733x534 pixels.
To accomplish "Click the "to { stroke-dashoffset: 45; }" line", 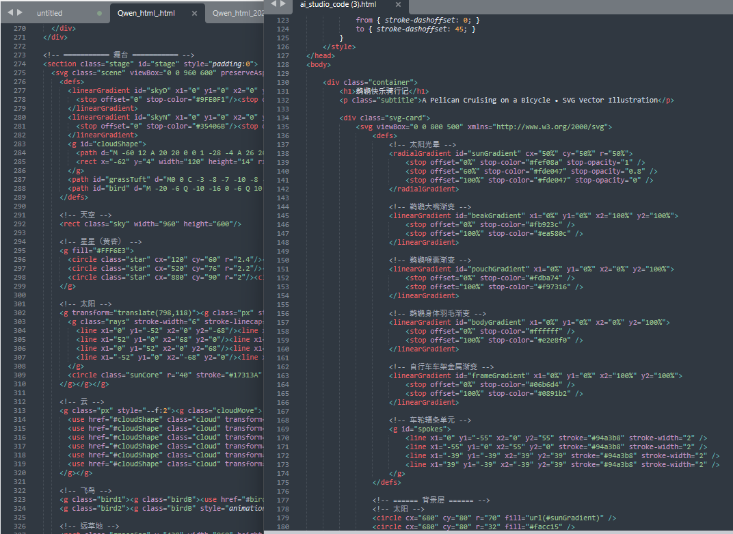I will [416, 29].
